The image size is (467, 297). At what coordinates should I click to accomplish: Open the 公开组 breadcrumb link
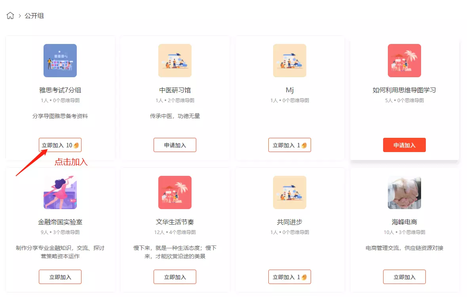34,16
